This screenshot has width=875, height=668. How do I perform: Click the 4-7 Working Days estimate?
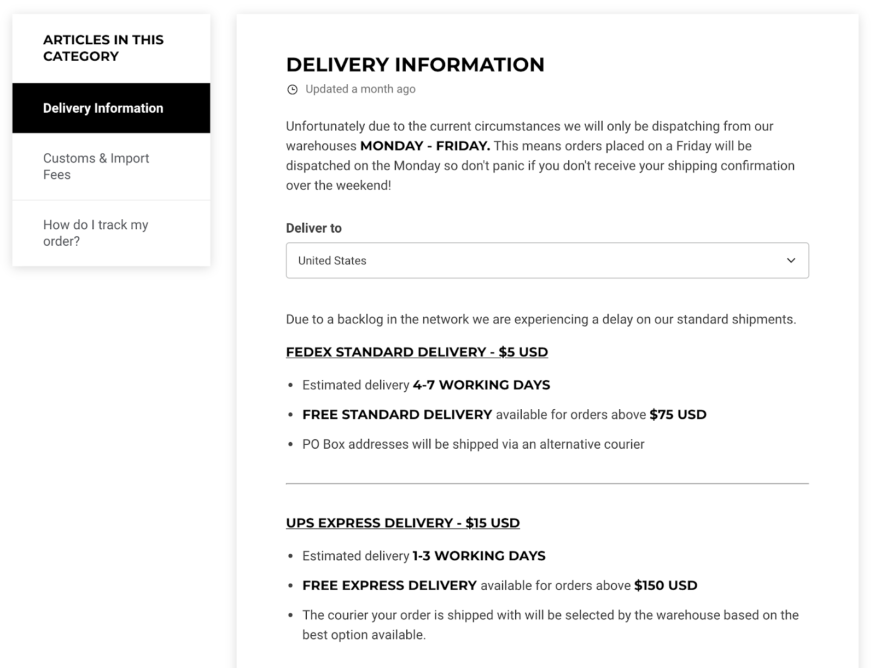(481, 385)
